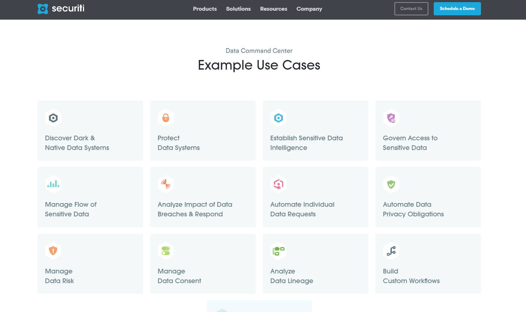Expand the Products navigation dropdown
Viewport: 526px width, 312px height.
[x=205, y=9]
